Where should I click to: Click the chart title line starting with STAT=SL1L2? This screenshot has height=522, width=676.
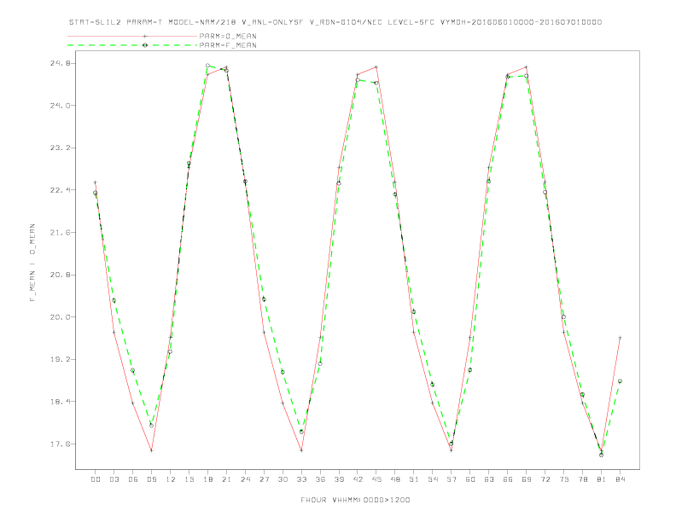(335, 22)
